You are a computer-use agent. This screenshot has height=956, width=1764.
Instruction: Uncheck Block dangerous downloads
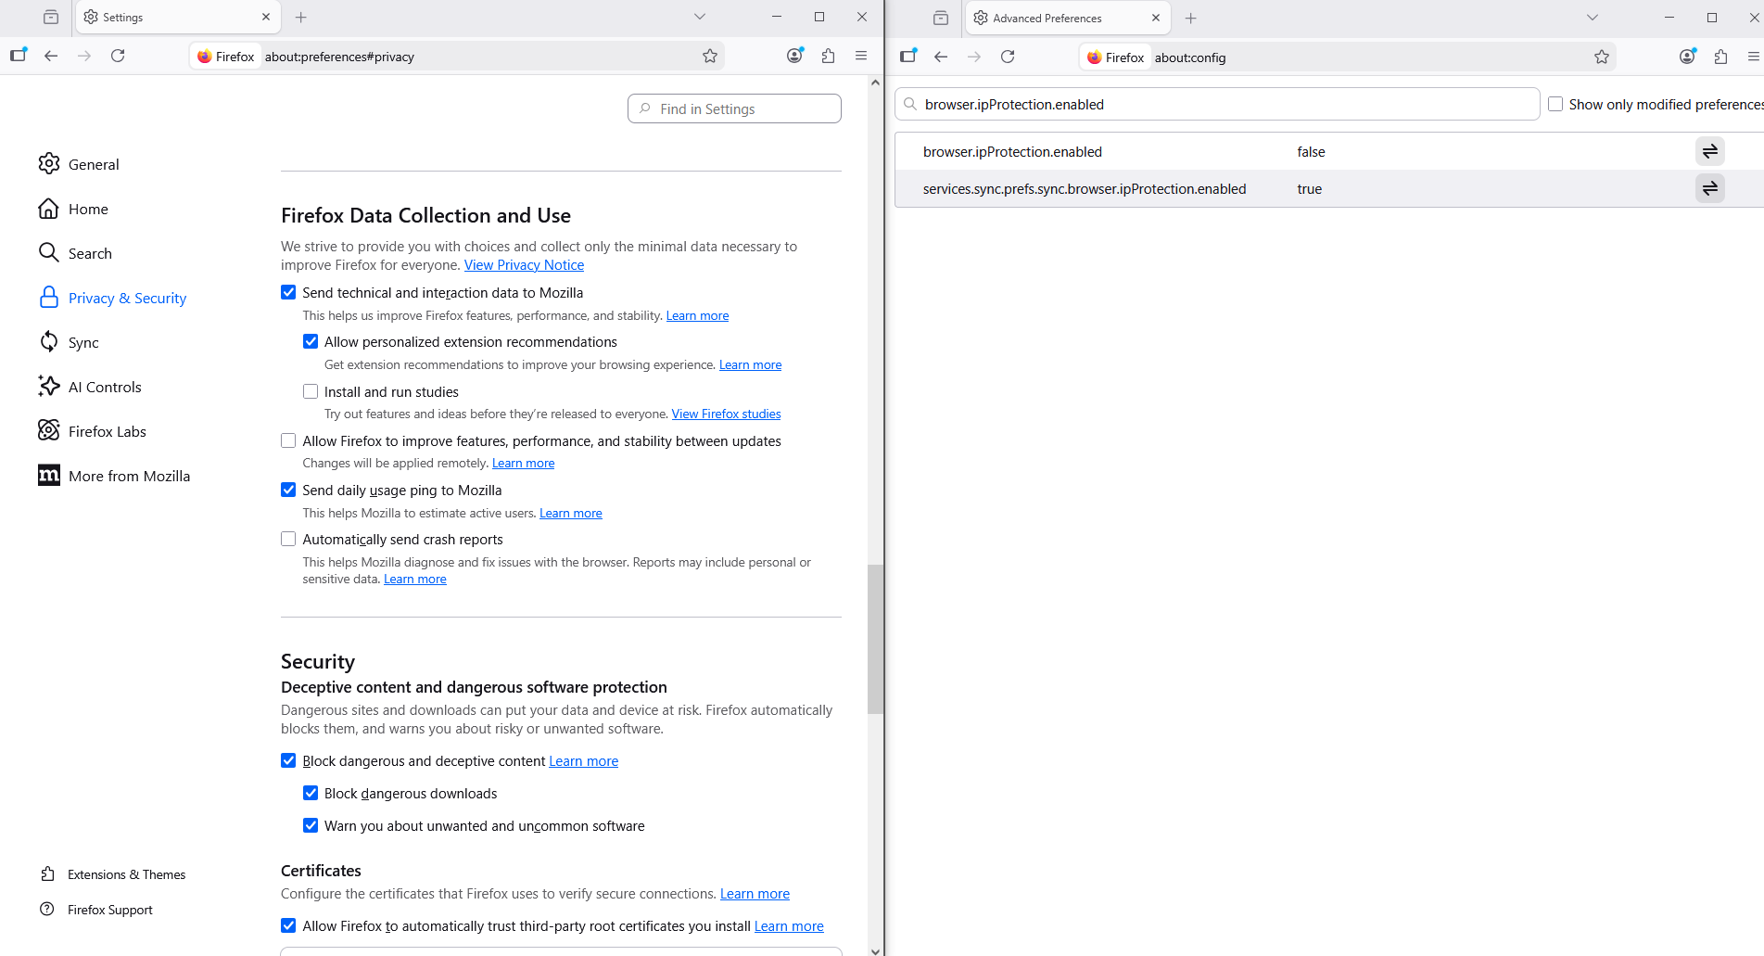coord(311,793)
